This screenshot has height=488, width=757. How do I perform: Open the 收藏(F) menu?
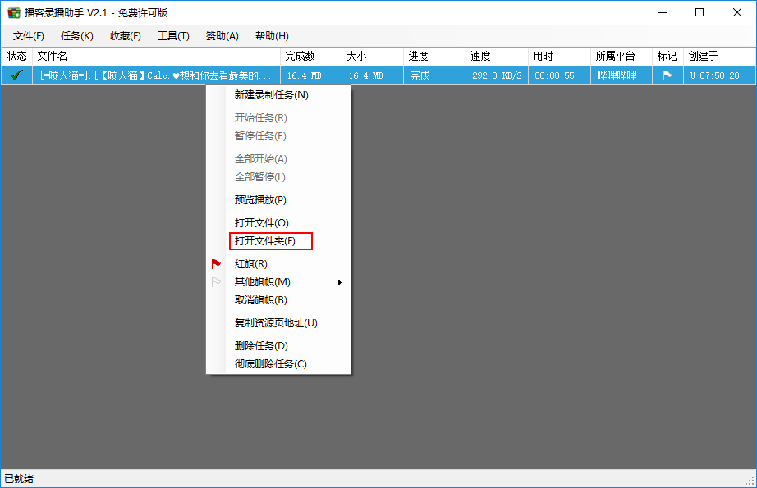click(x=126, y=36)
